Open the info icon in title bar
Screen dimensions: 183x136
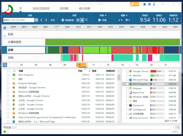click(154, 4)
